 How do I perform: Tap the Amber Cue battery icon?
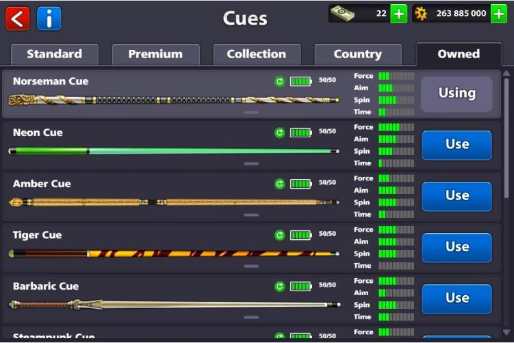coord(301,184)
